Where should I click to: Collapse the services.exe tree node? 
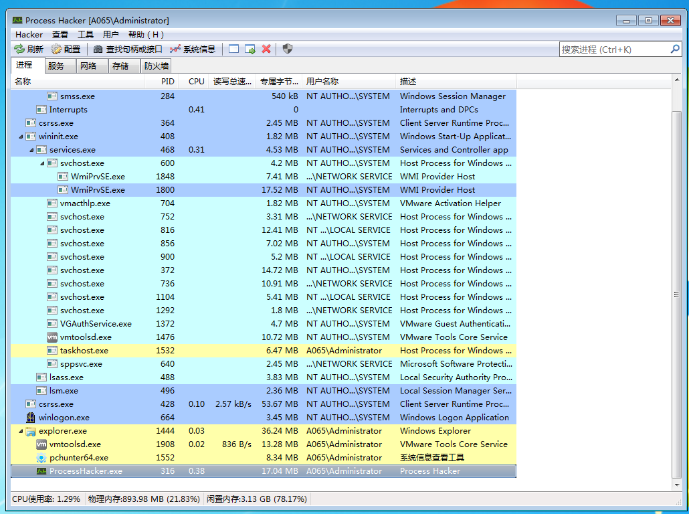tap(31, 150)
